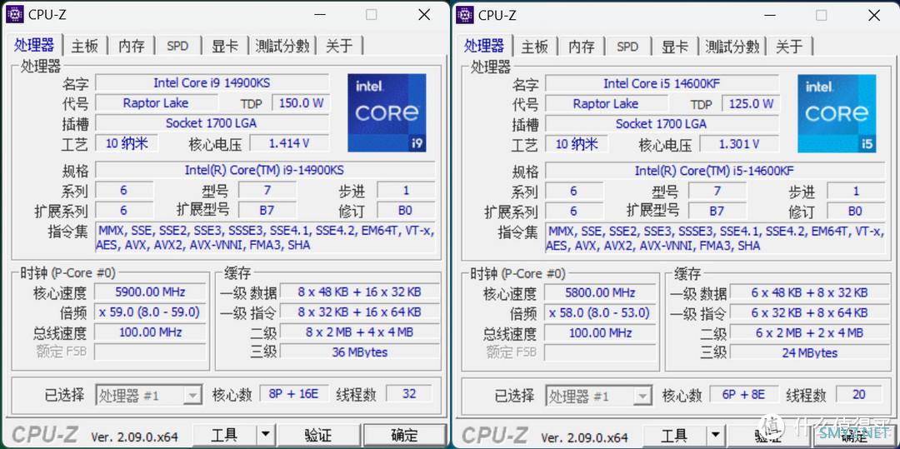900x449 pixels.
Task: Click Raptor Lake codename in the 14600KF window
Action: tap(606, 104)
